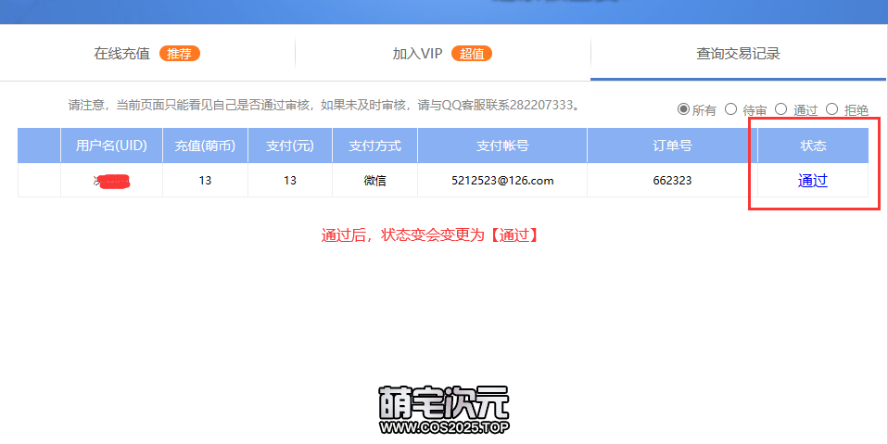Select the 通过 filter radio button
This screenshot has height=444, width=888.
pyautogui.click(x=781, y=109)
